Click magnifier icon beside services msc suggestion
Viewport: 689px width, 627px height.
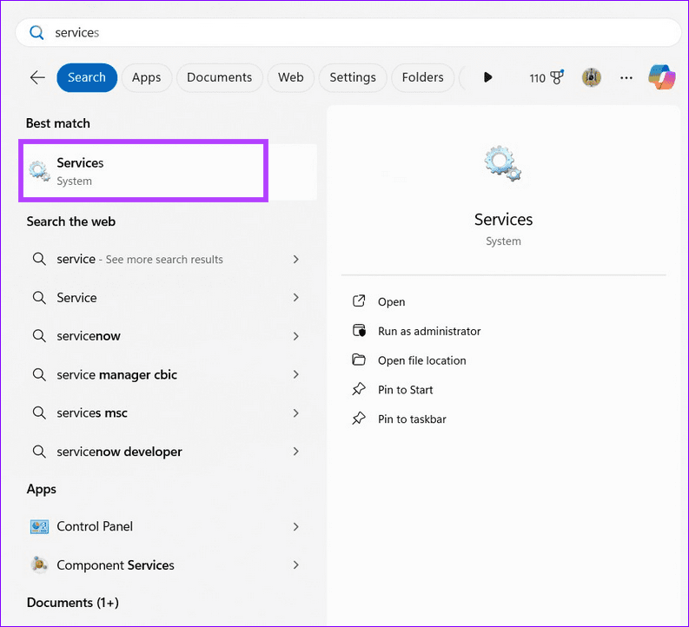click(x=39, y=412)
